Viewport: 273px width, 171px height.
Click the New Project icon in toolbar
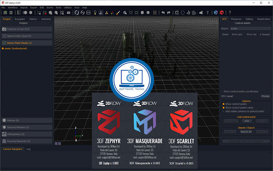click(5, 12)
